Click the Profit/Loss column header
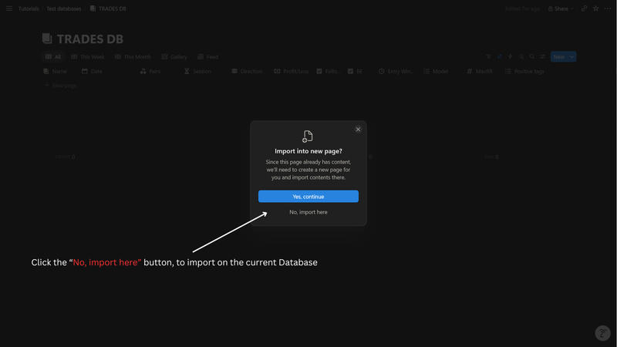Image resolution: width=617 pixels, height=347 pixels. [292, 71]
